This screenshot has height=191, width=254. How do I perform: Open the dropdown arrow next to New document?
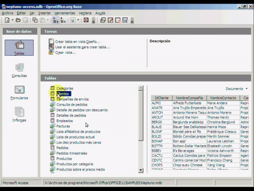tap(12, 20)
